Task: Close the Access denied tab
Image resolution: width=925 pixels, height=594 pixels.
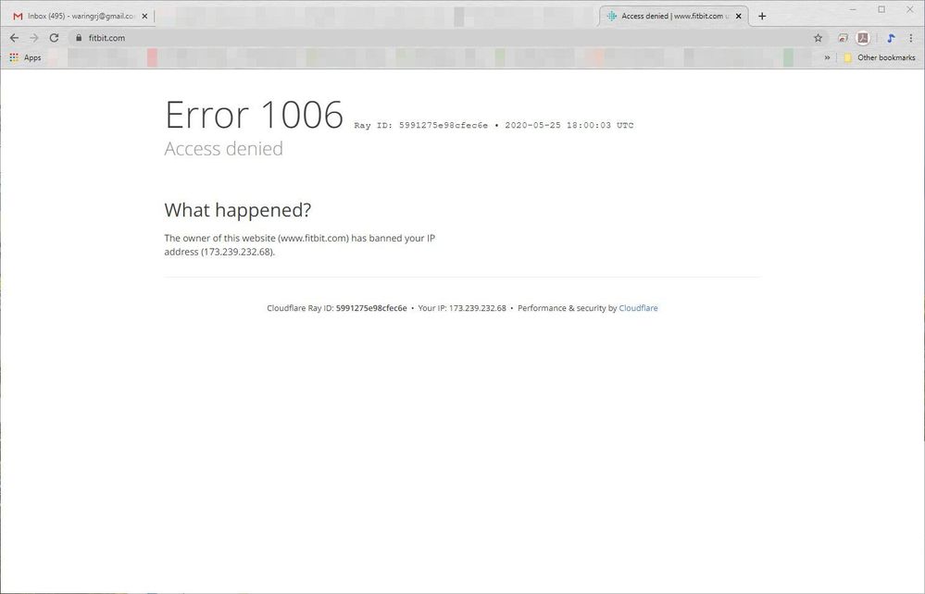Action: pos(739,16)
